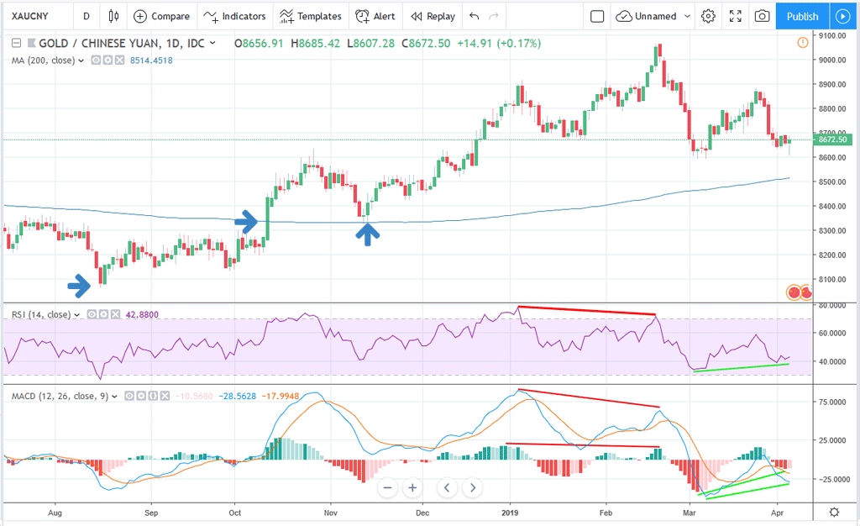This screenshot has width=860, height=526.
Task: Take a snapshot with the camera icon
Action: coord(762,16)
